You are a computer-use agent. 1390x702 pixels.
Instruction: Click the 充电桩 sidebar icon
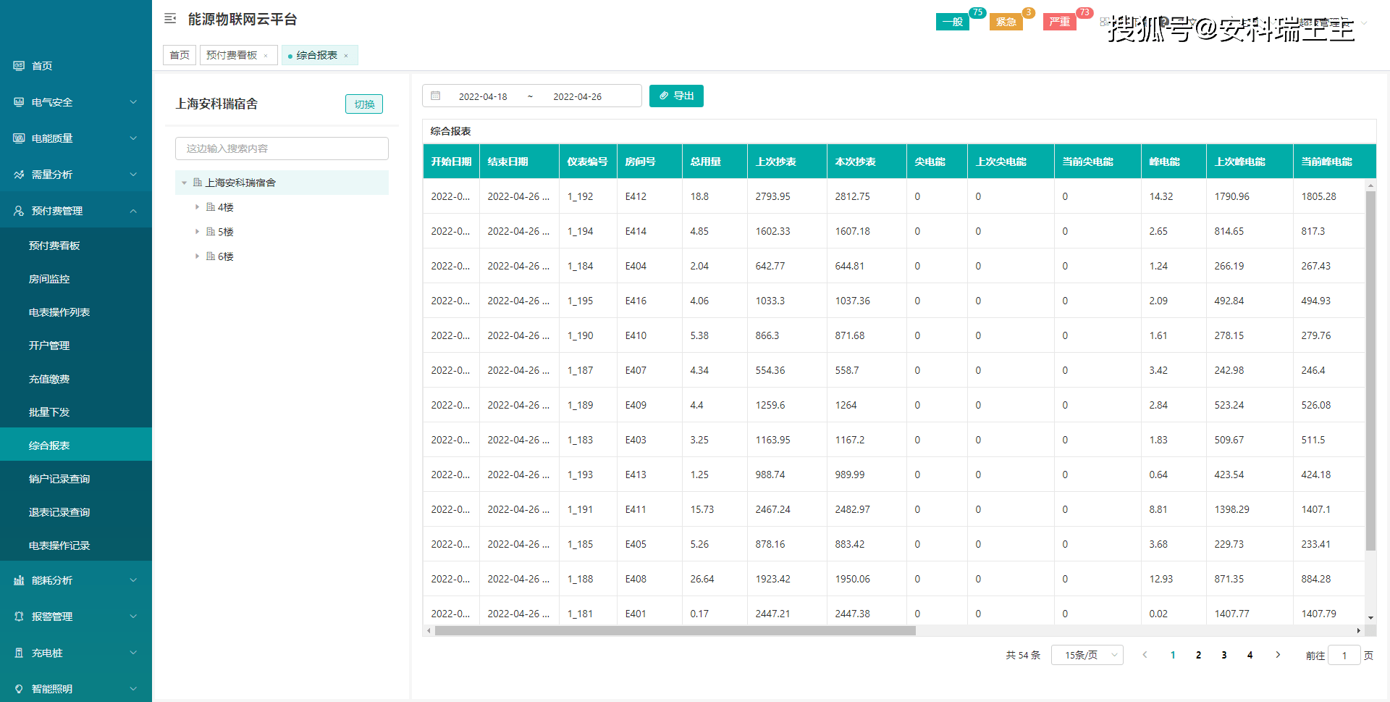pyautogui.click(x=19, y=653)
